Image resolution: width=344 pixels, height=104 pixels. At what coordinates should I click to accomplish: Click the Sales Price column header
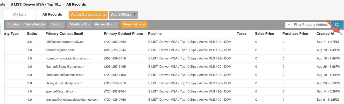tap(265, 34)
